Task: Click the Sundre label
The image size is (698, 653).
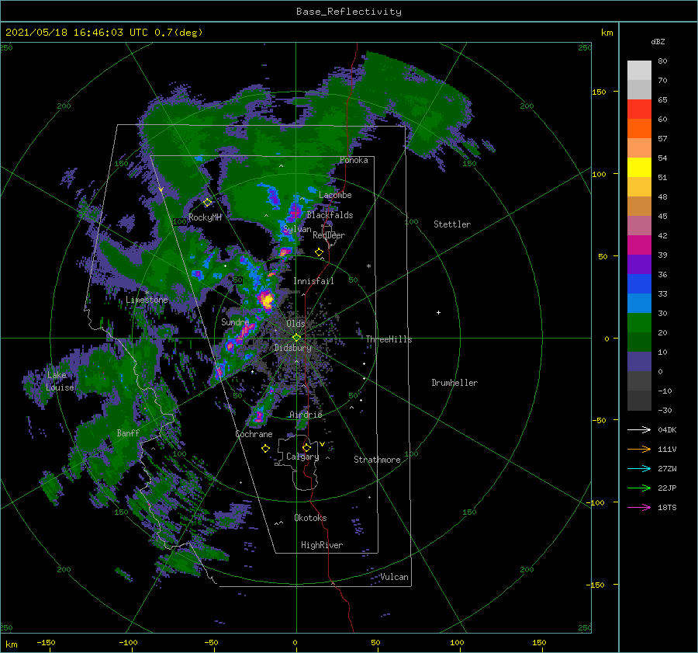Action: 235,321
